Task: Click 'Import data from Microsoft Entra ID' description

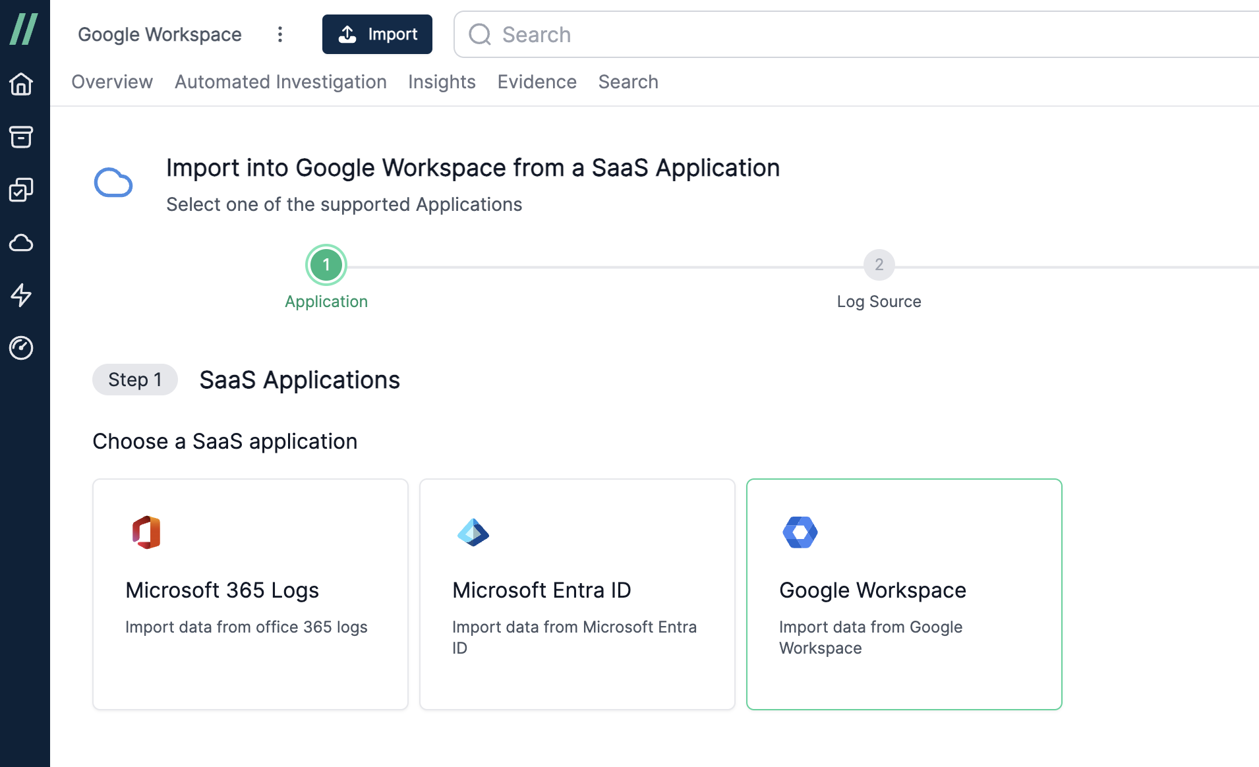Action: 575,637
